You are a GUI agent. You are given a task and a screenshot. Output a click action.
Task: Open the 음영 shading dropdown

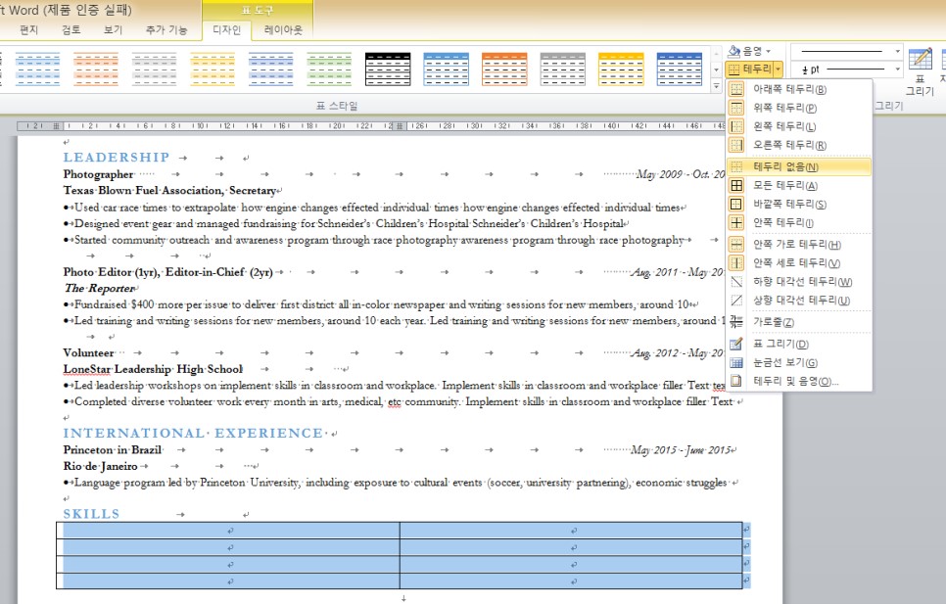click(x=751, y=50)
